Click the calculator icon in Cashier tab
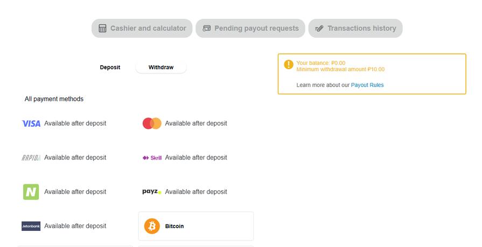Screen dimensions: 482x247 (103, 29)
